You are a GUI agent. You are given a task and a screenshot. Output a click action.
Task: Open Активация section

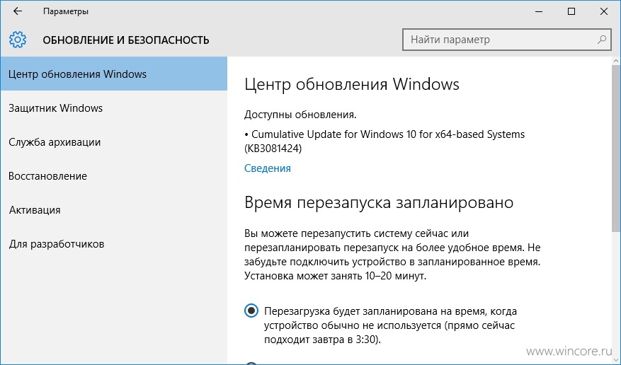pyautogui.click(x=114, y=210)
